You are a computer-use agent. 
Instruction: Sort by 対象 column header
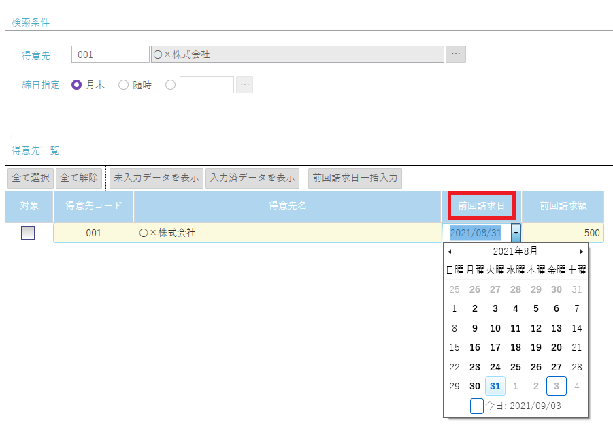coord(29,206)
